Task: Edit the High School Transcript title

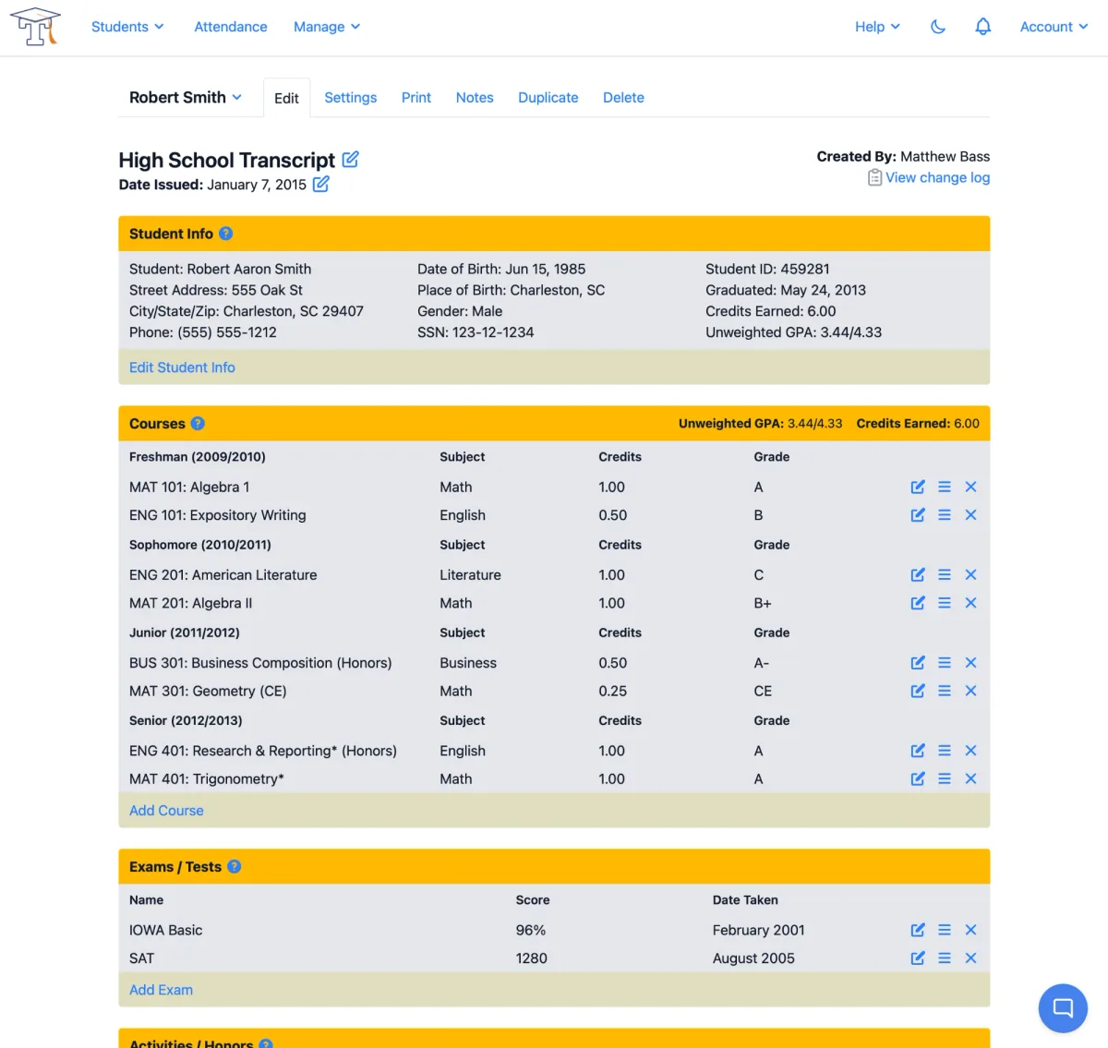Action: pyautogui.click(x=351, y=159)
